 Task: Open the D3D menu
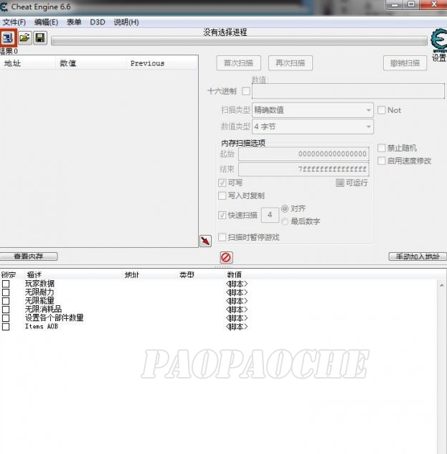tap(98, 22)
